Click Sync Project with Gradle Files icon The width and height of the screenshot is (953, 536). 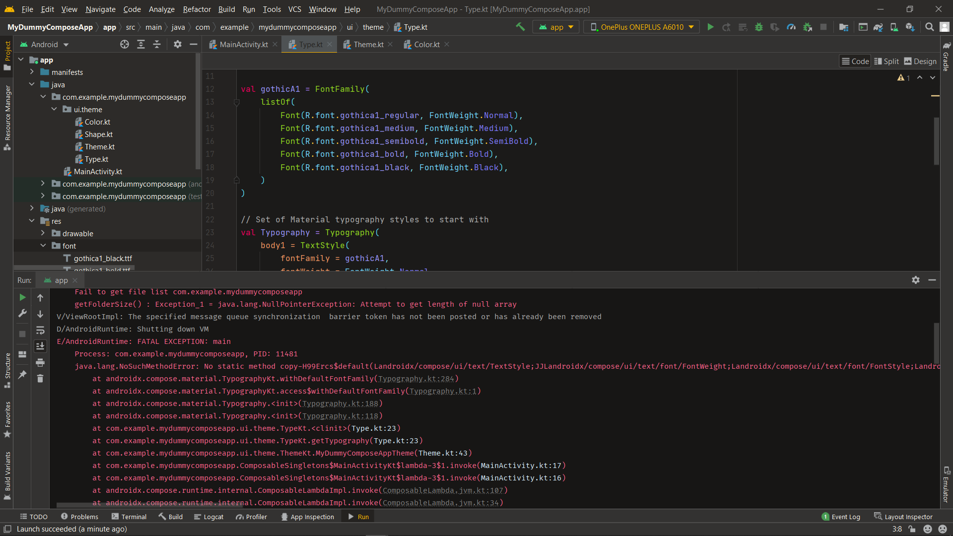pyautogui.click(x=878, y=27)
